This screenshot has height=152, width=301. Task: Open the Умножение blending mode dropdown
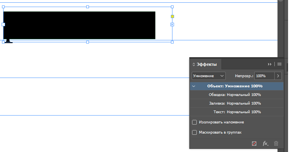click(209, 76)
